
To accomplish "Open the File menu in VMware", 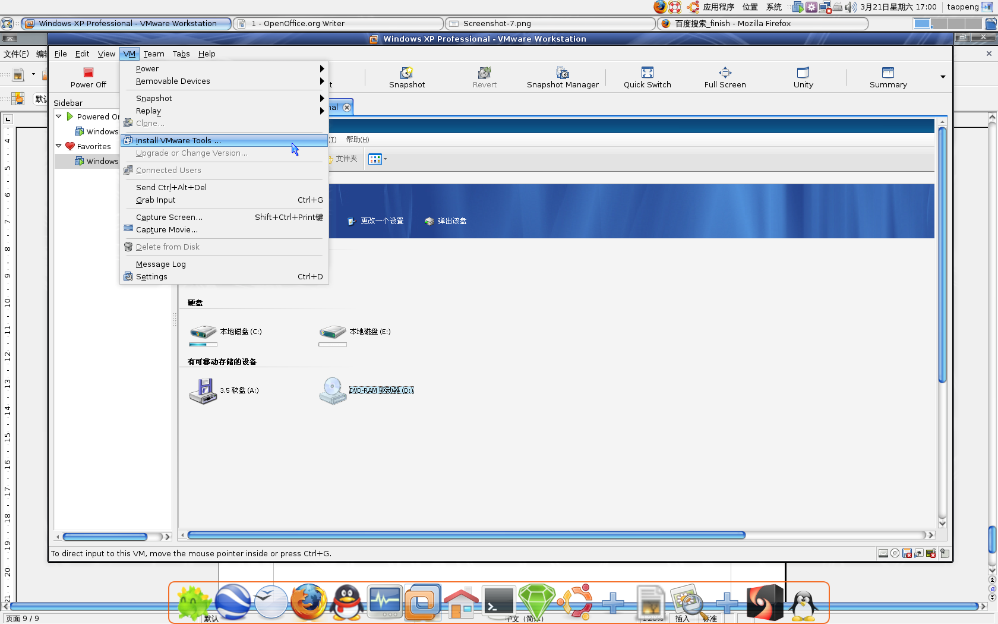I will pos(61,53).
